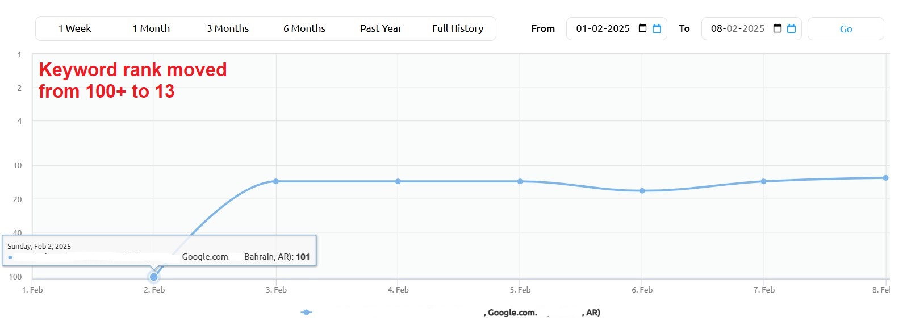The width and height of the screenshot is (907, 325).
Task: Select the highlighted 2 Feb data point
Action: coord(153,277)
